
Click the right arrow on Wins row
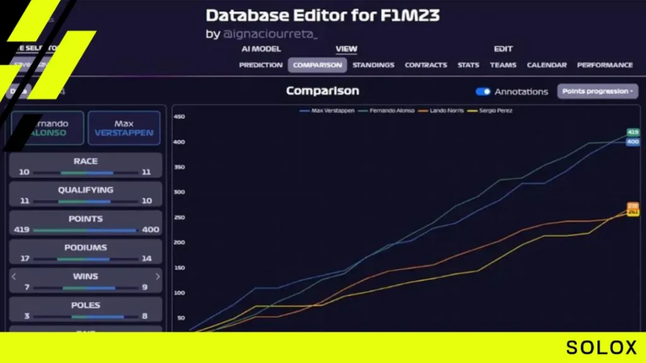[x=157, y=277]
